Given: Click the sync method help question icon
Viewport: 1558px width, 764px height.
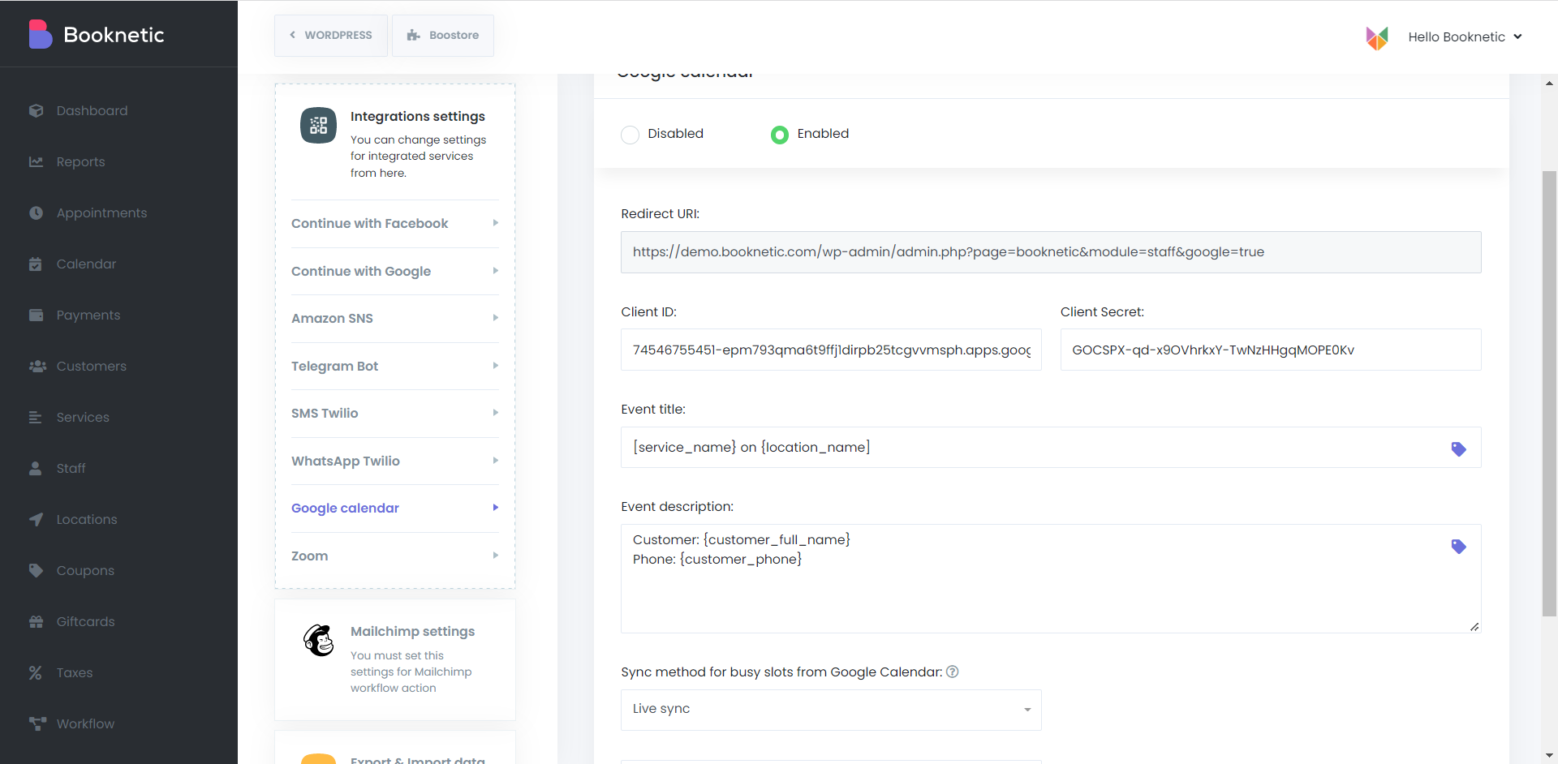Looking at the screenshot, I should pos(953,672).
